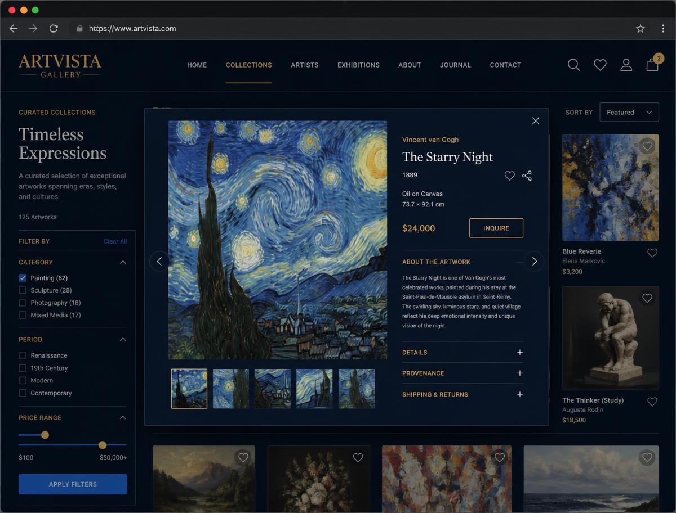This screenshot has width=676, height=513.
Task: Open Collections nav item
Action: click(249, 65)
